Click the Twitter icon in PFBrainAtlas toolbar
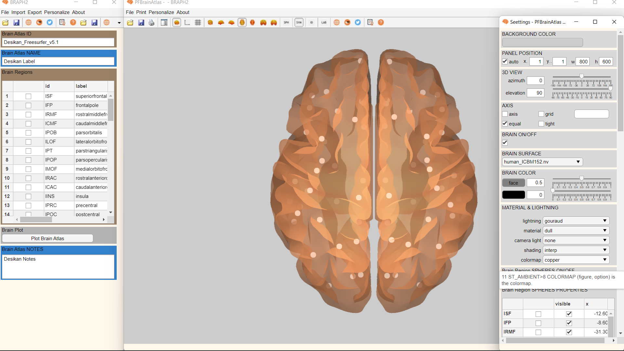The height and width of the screenshot is (351, 624). [x=357, y=22]
